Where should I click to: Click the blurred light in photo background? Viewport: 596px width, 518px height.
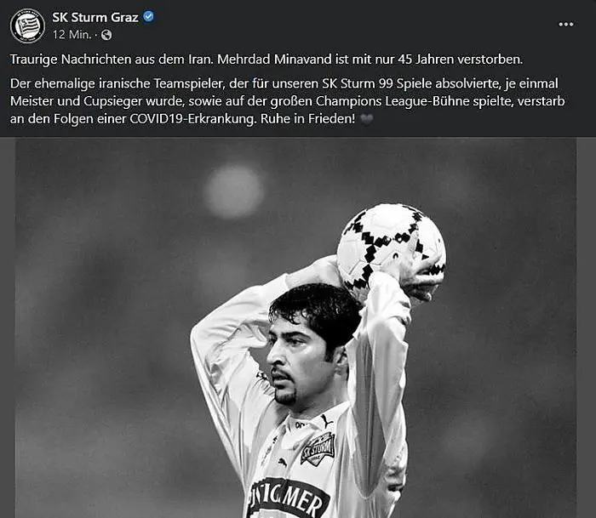(x=233, y=191)
